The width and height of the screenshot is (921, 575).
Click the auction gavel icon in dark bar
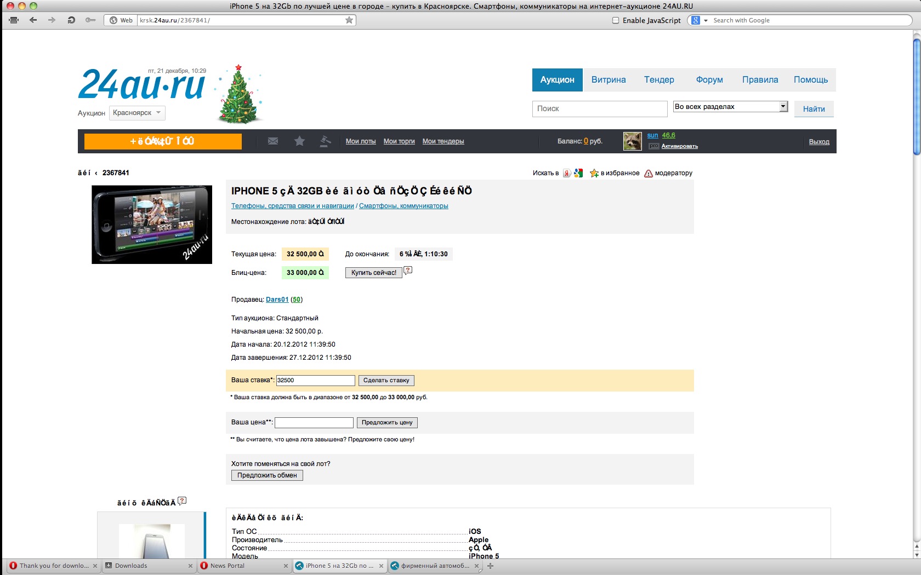pos(325,141)
